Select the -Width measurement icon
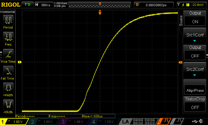The image size is (208, 125). [x=8, y=105]
